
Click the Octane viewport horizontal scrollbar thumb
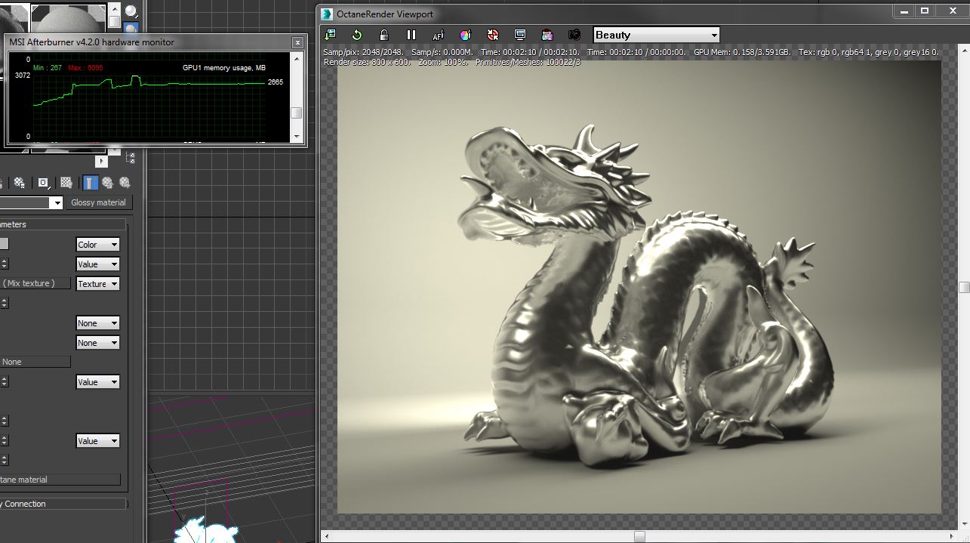(x=639, y=536)
